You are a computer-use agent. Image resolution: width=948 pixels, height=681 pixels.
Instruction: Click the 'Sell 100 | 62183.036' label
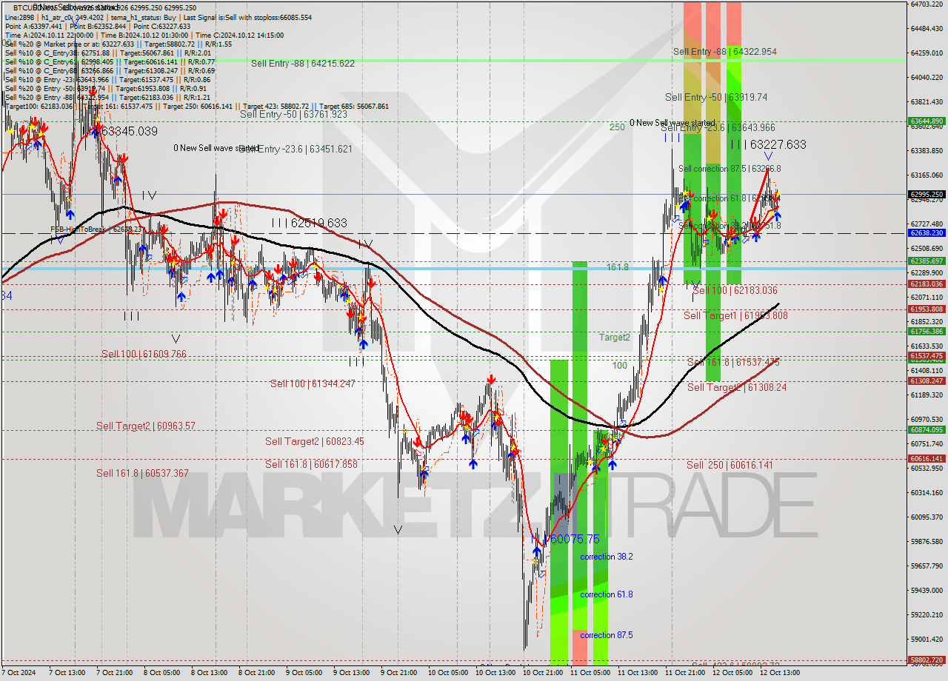click(735, 291)
